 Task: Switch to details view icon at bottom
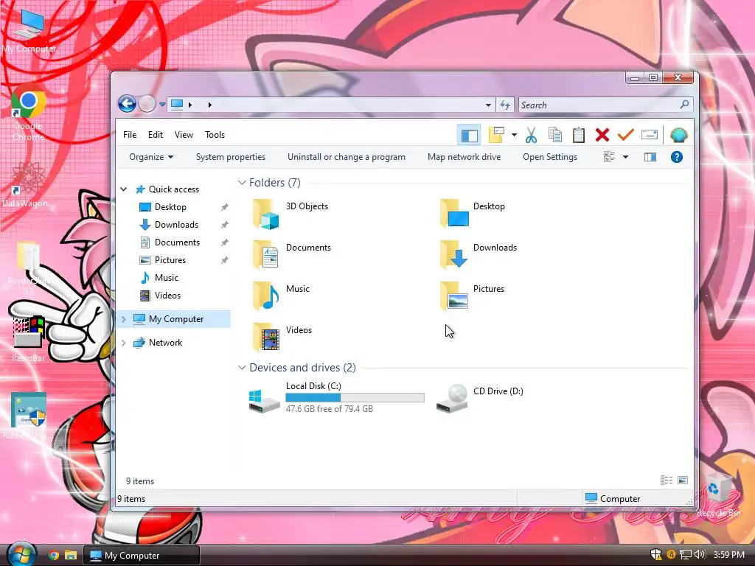tap(667, 481)
